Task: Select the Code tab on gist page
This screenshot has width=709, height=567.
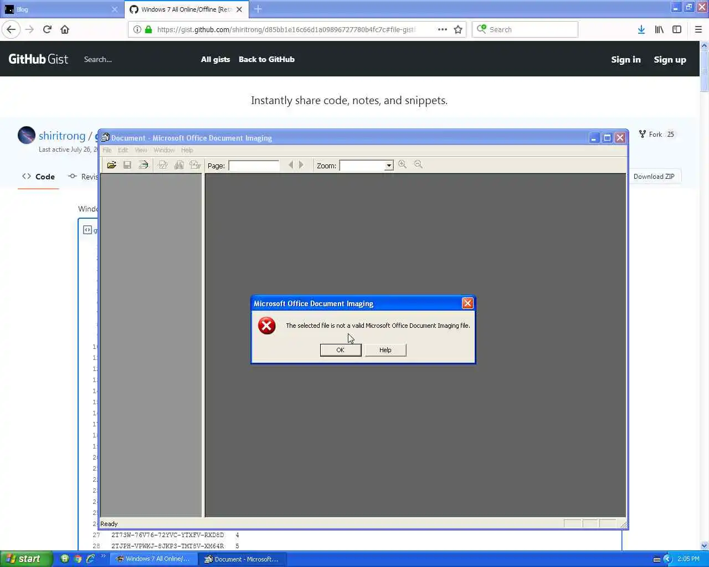Action: click(x=38, y=177)
